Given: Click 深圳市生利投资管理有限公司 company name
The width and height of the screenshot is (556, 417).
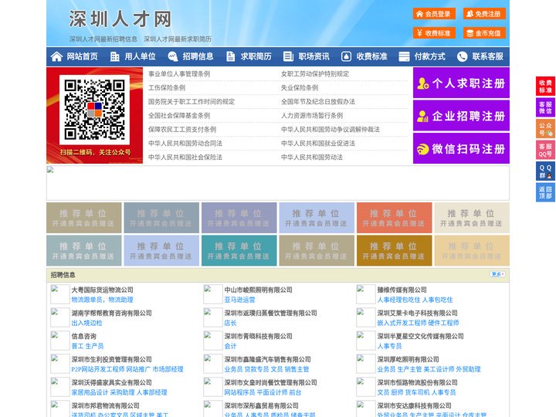Looking at the screenshot, I should coord(112,359).
